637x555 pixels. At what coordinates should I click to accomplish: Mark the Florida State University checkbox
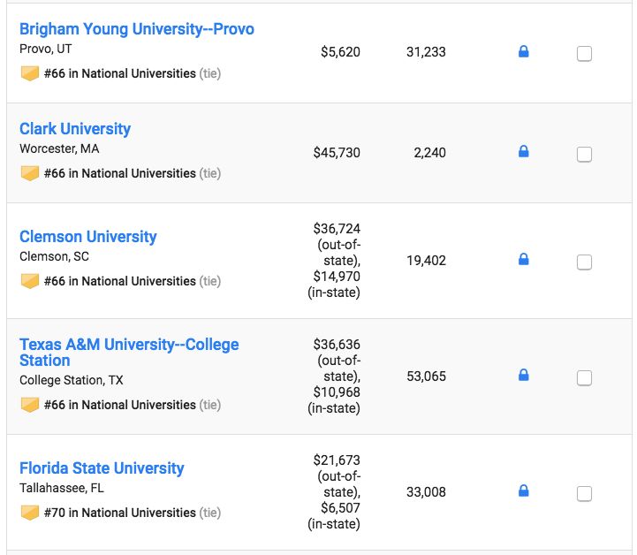(584, 494)
